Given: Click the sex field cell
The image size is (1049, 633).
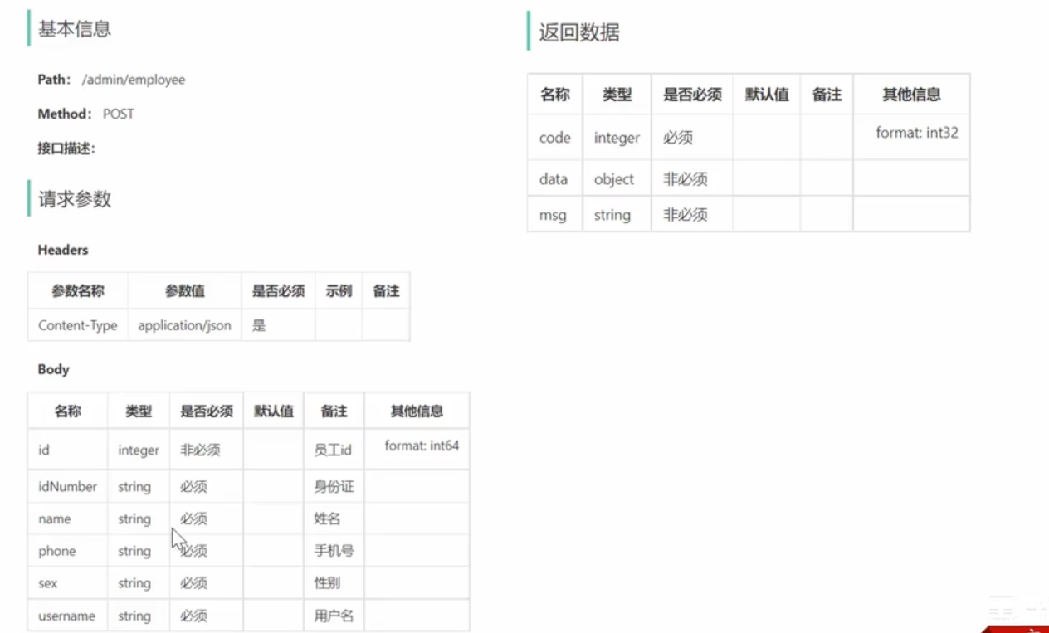Looking at the screenshot, I should pyautogui.click(x=68, y=583).
